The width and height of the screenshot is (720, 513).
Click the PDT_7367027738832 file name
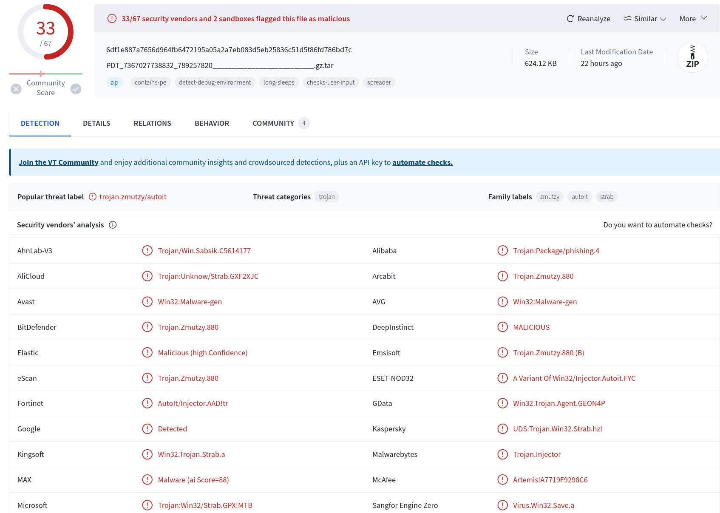pyautogui.click(x=220, y=65)
